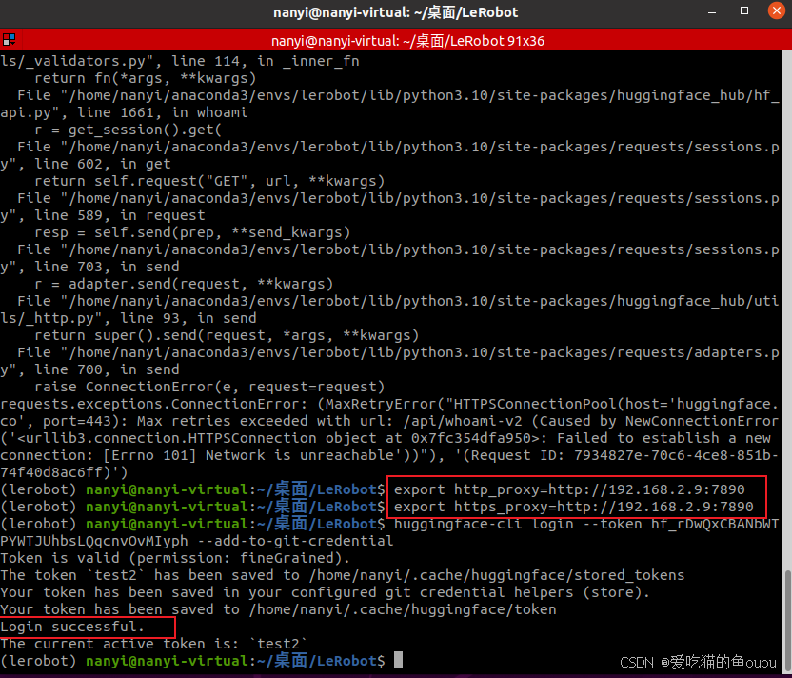The image size is (792, 678).
Task: Close the terminal with the orange X
Action: click(x=777, y=10)
